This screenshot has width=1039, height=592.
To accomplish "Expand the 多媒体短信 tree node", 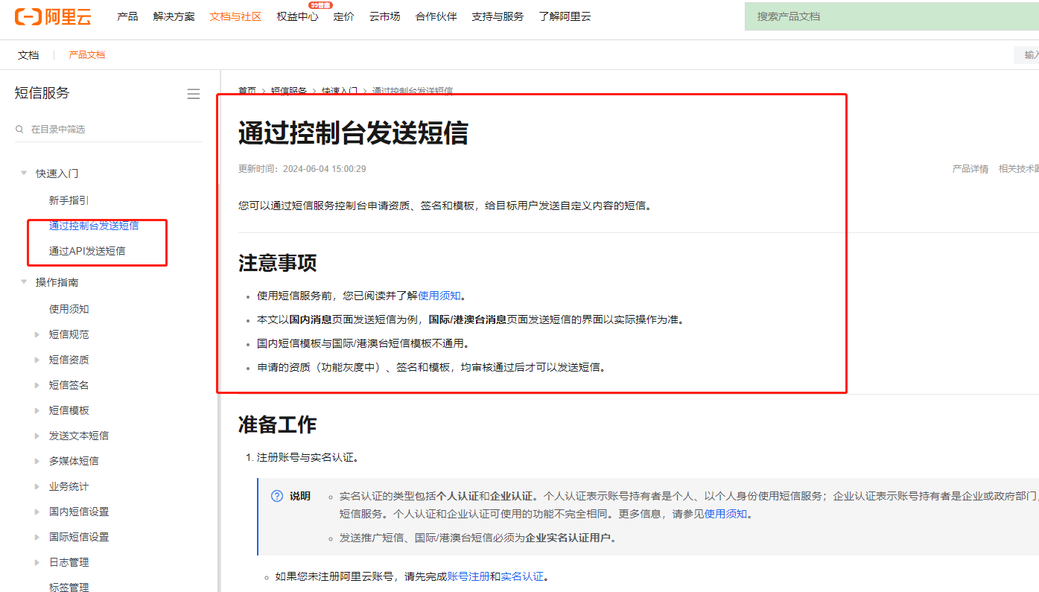I will [x=37, y=461].
